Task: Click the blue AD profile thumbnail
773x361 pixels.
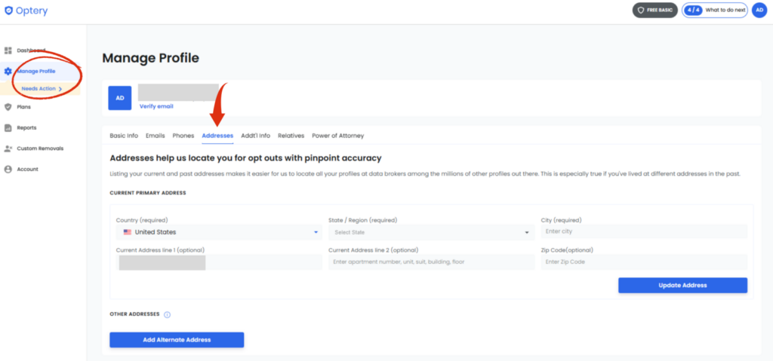Action: click(120, 98)
